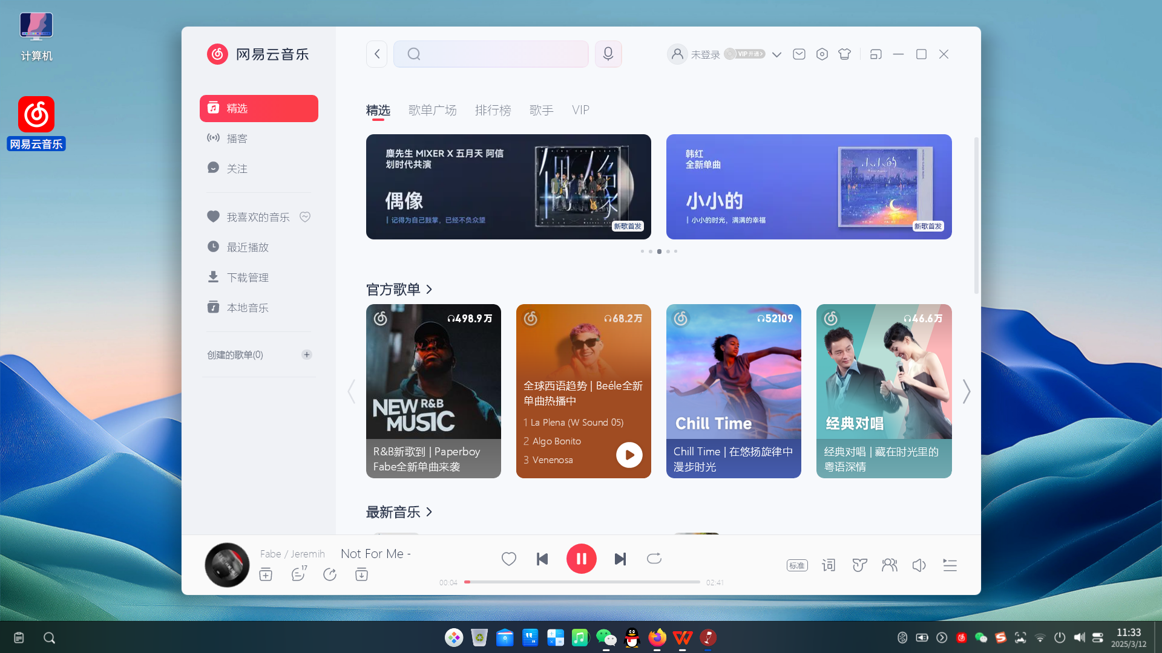The width and height of the screenshot is (1162, 653).
Task: Open listen together people icon
Action: coord(890,565)
